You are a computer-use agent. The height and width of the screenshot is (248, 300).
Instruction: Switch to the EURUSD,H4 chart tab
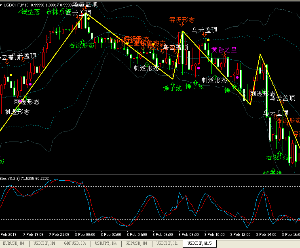click(x=14, y=244)
